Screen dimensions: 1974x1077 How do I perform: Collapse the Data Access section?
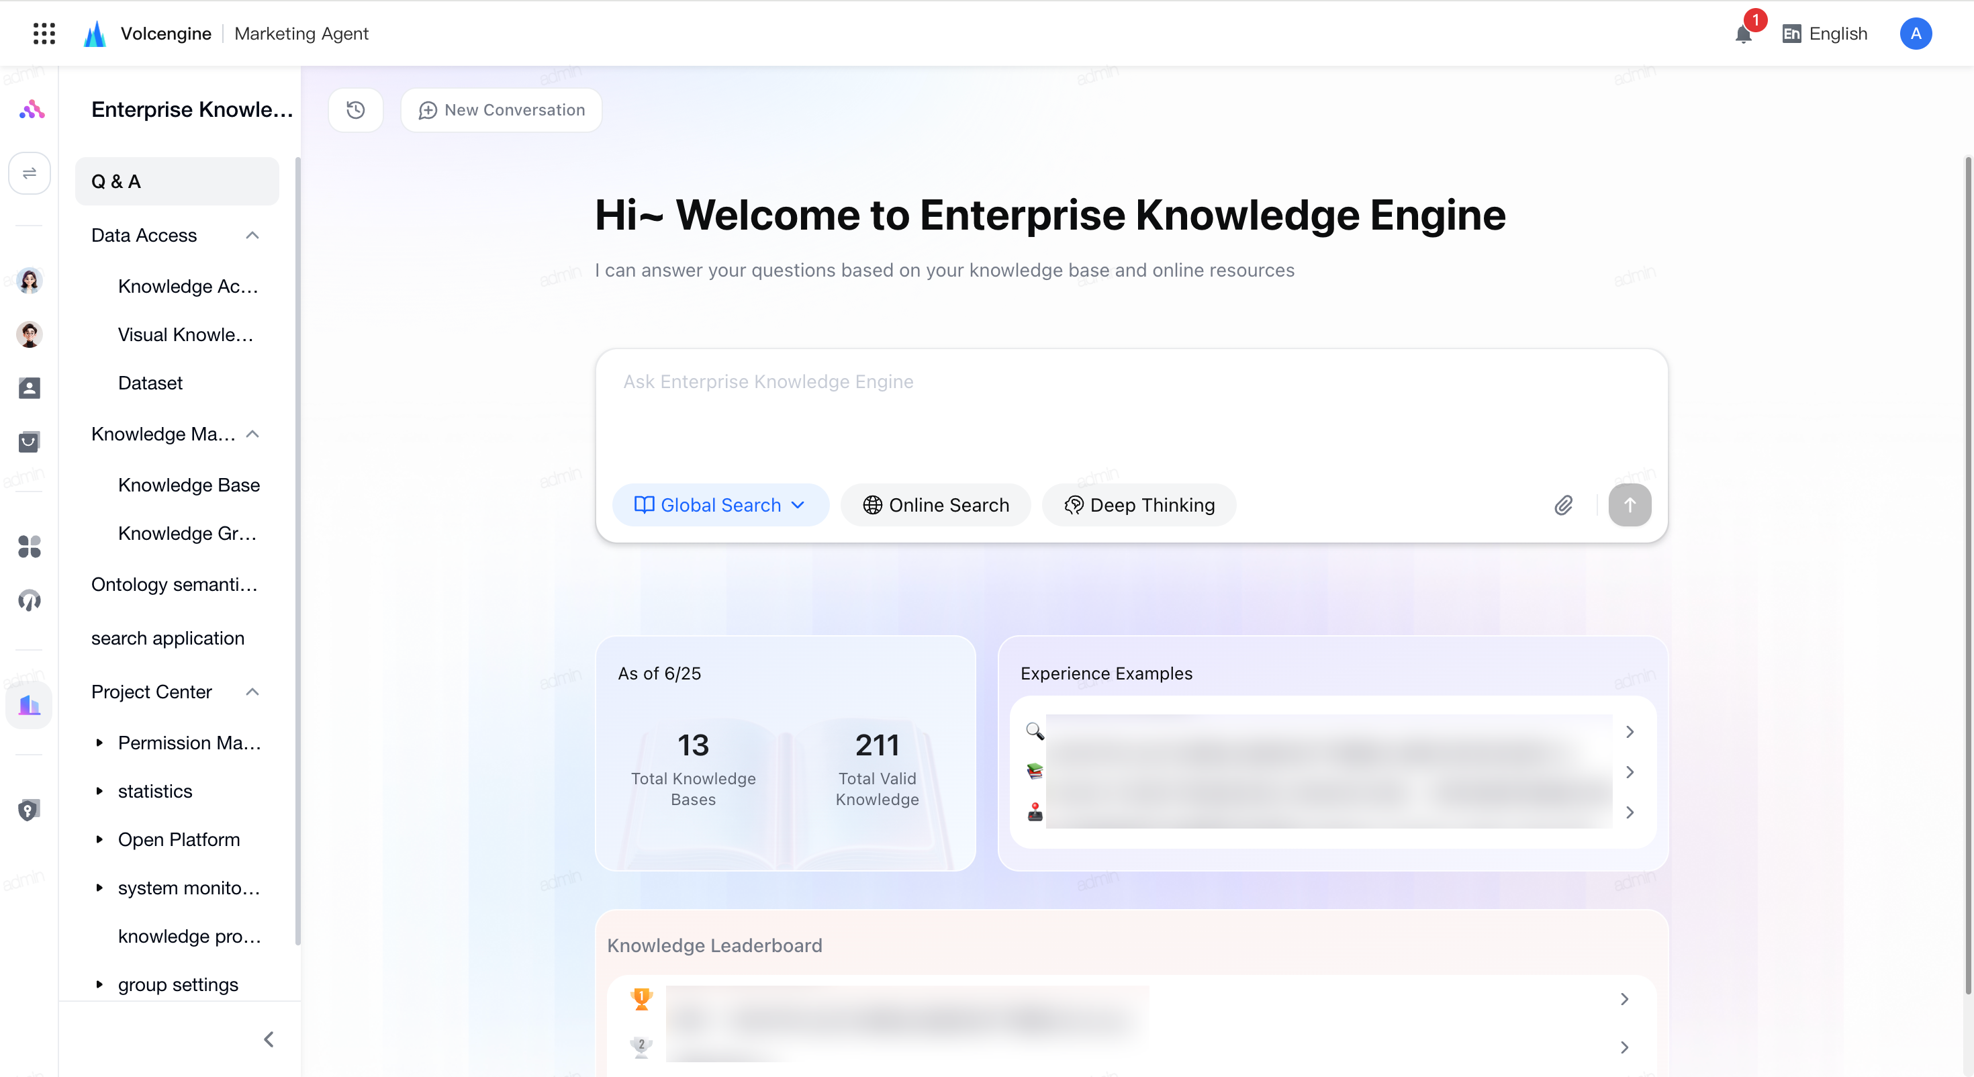point(252,235)
